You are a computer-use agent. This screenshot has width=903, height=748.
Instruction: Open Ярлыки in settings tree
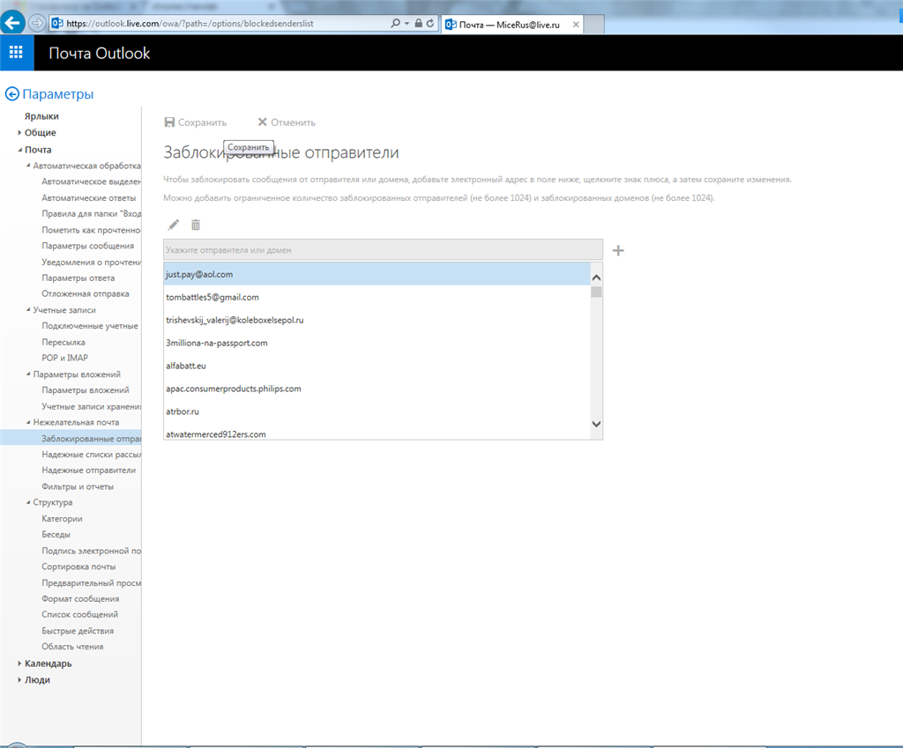(41, 116)
